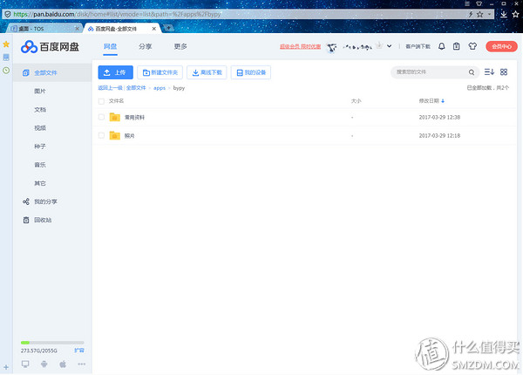Select 种子 in the sidebar
Screen dimensions: 523x375
40,147
